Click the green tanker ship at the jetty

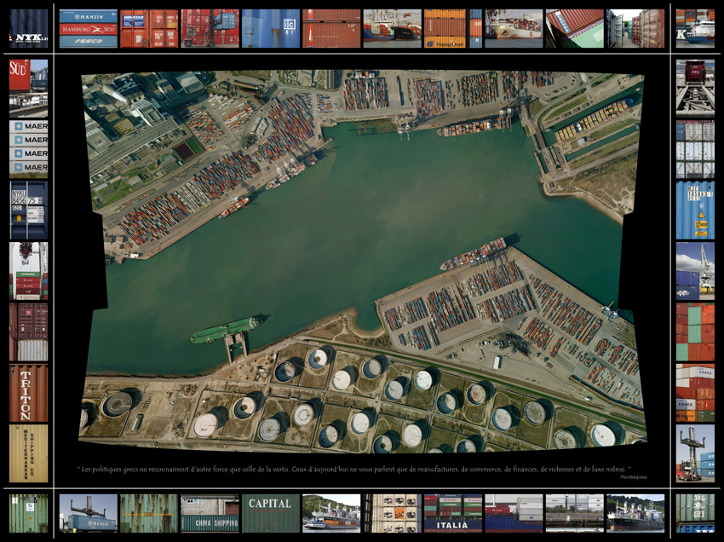tap(223, 330)
